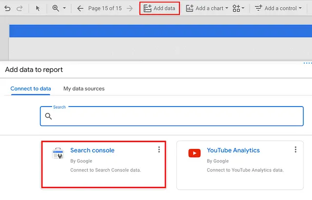The width and height of the screenshot is (312, 200).
Task: Click the blue header bar on report canvas
Action: pos(160,31)
